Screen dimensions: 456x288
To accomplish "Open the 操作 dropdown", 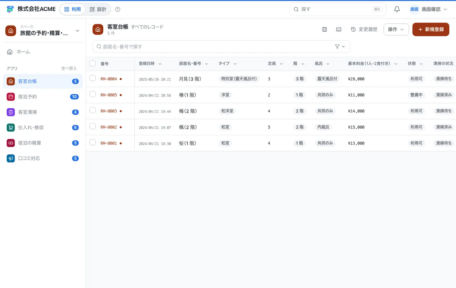I will pos(396,30).
